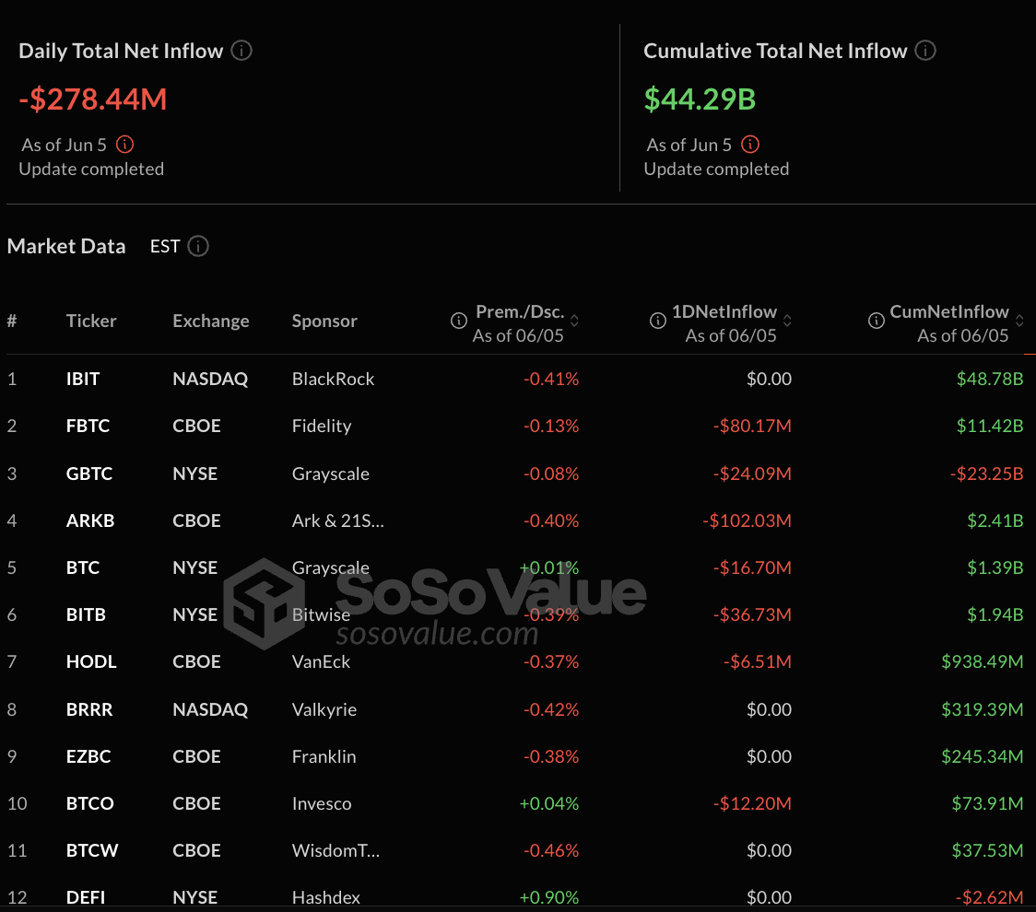1036x912 pixels.
Task: Sort table by Prem./Dsc. using sort arrows
Action: click(575, 321)
